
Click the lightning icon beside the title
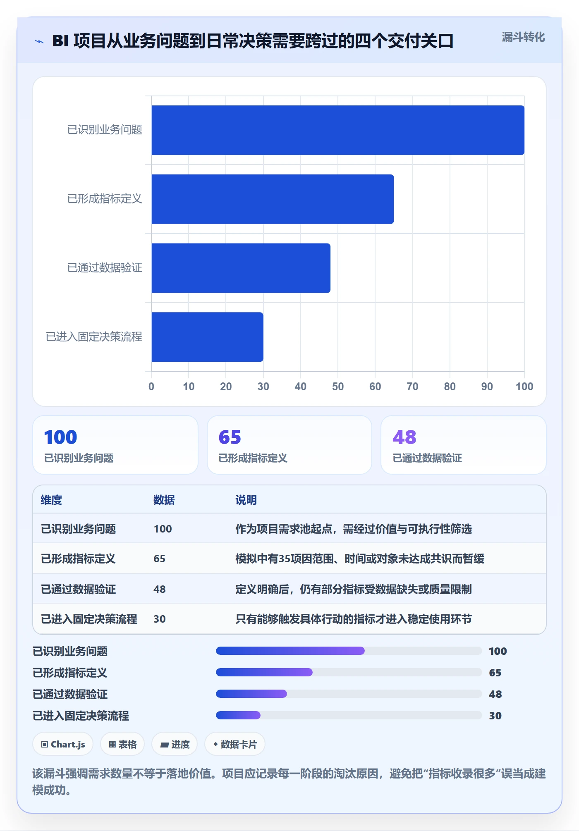click(39, 41)
